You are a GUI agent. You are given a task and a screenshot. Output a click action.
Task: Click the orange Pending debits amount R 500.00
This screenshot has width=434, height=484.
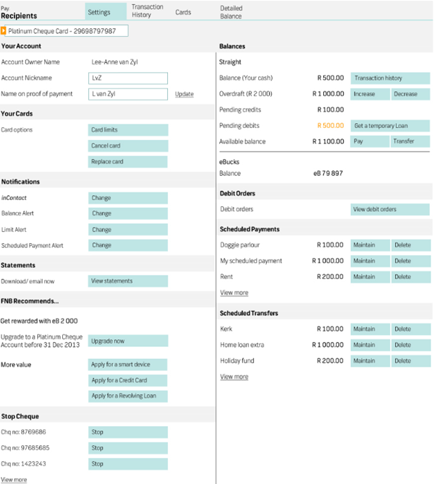click(x=330, y=126)
